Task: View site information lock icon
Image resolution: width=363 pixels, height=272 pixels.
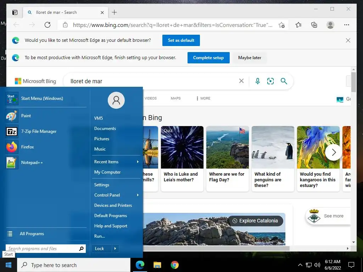Action: [x=65, y=25]
